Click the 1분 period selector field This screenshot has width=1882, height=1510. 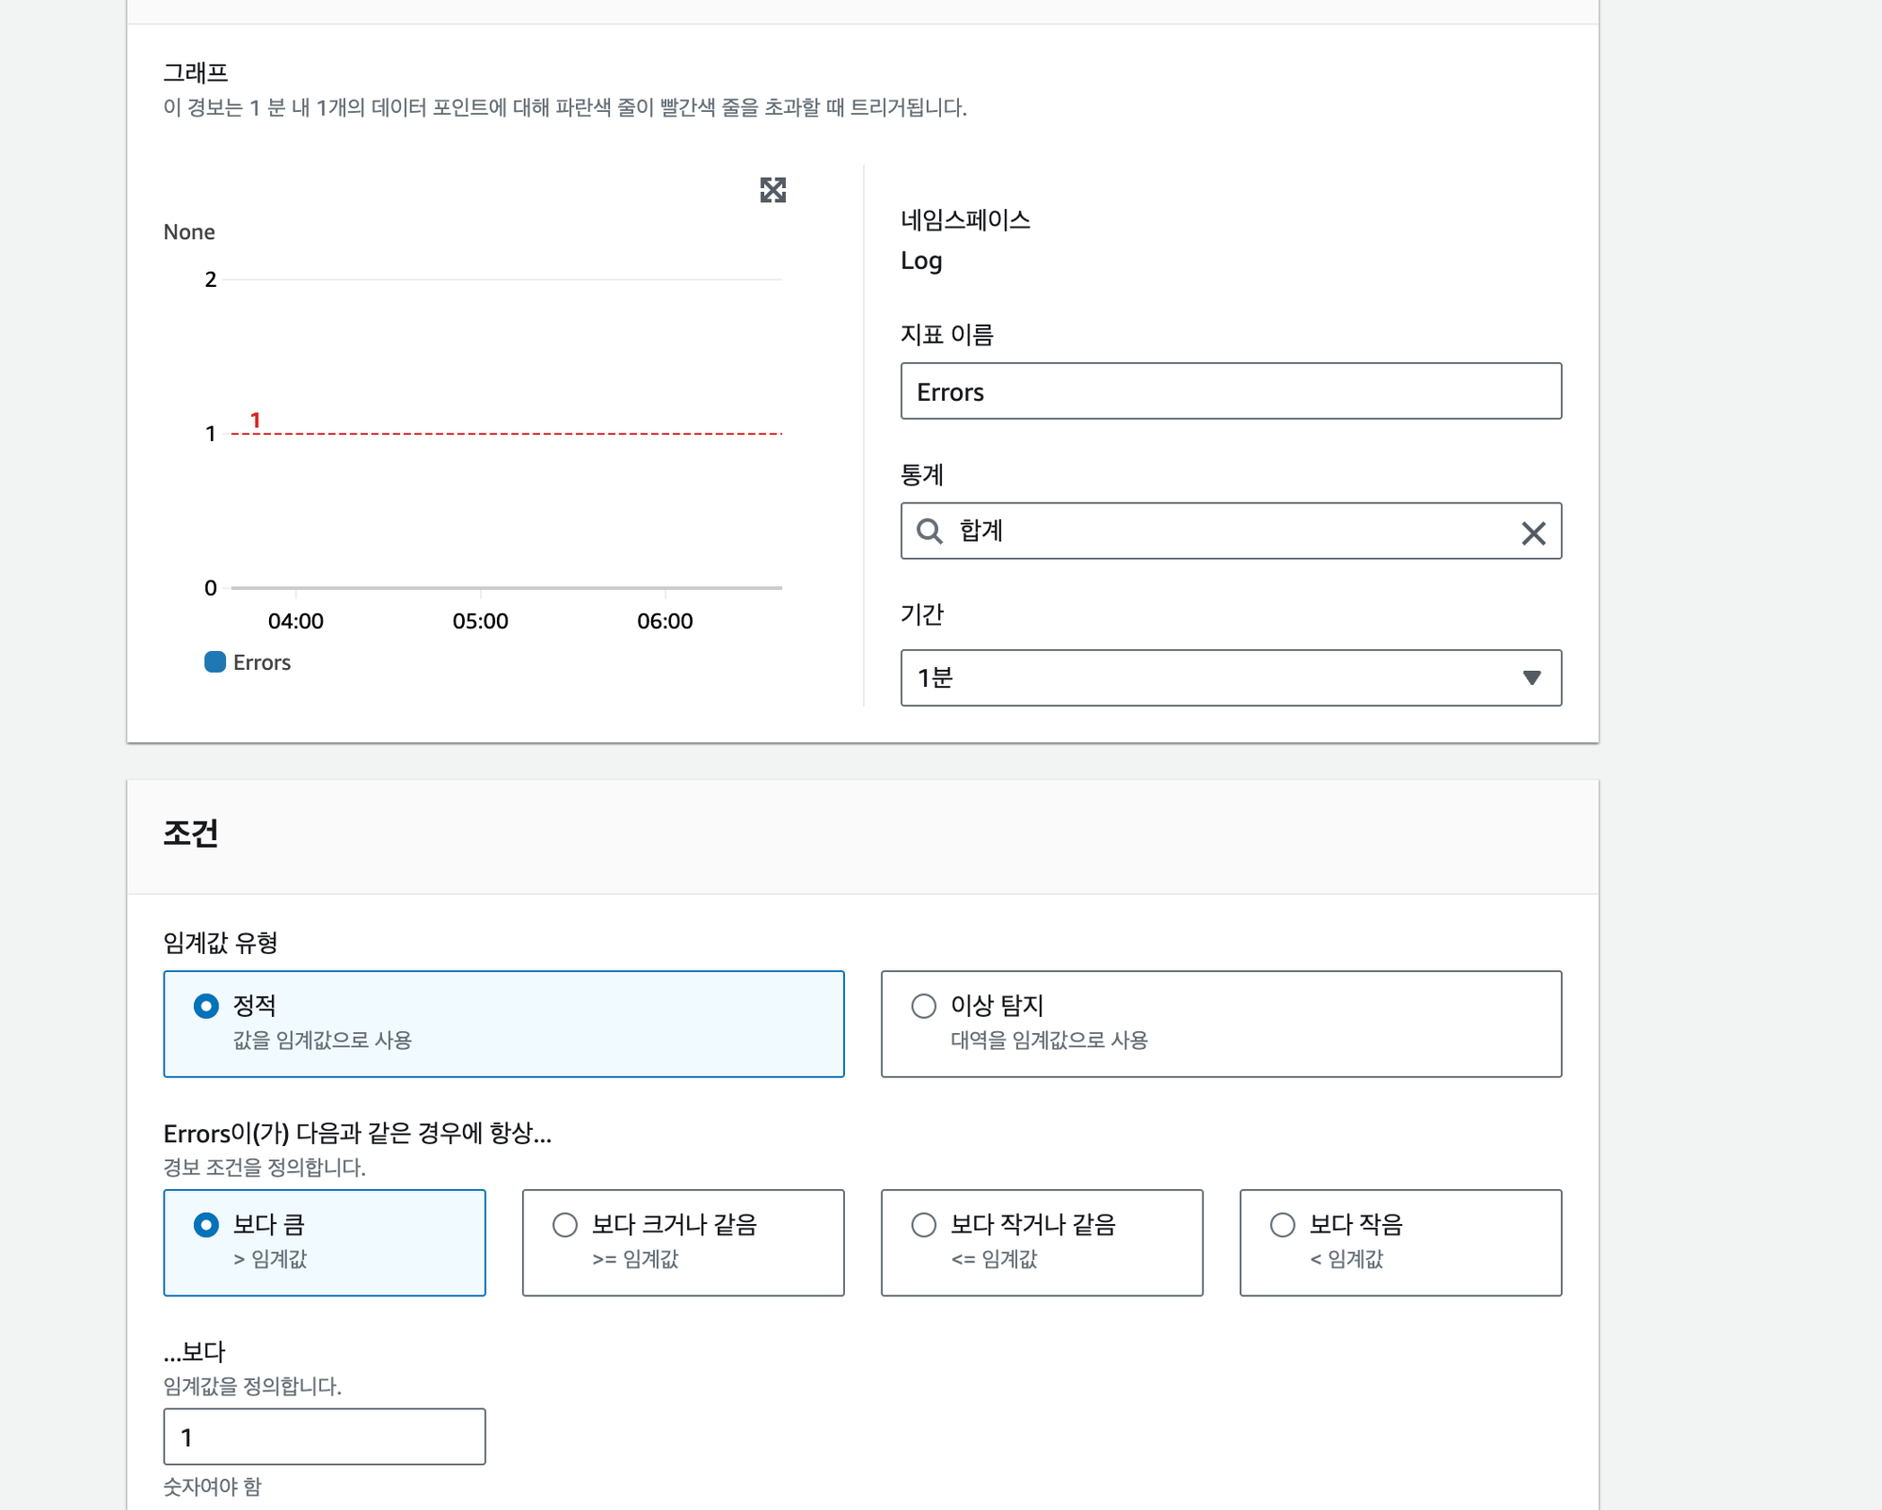(x=1204, y=677)
